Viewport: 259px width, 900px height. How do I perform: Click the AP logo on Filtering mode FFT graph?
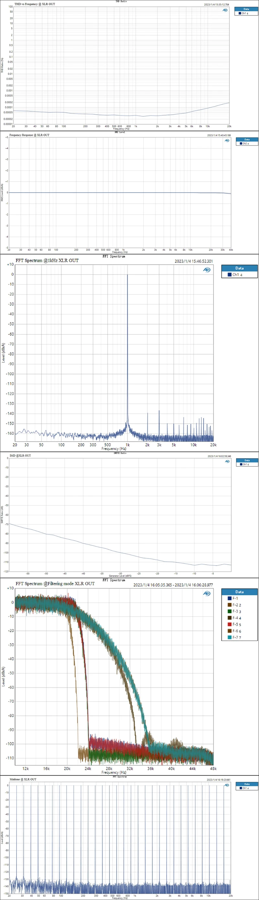point(207,593)
